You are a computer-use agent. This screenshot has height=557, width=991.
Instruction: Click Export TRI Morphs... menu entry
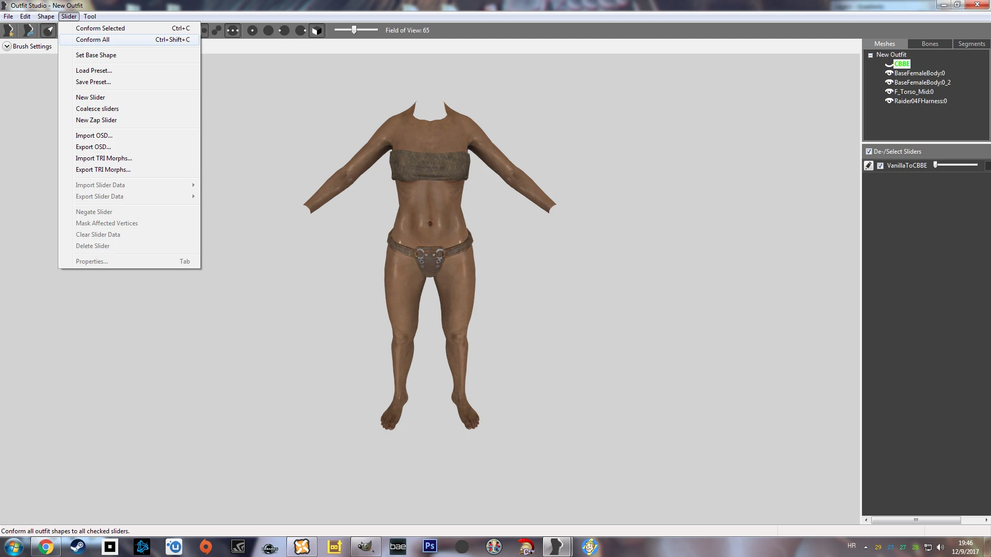pyautogui.click(x=130, y=170)
